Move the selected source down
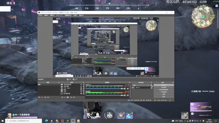The width and height of the screenshot is (219, 123). click(x=74, y=97)
